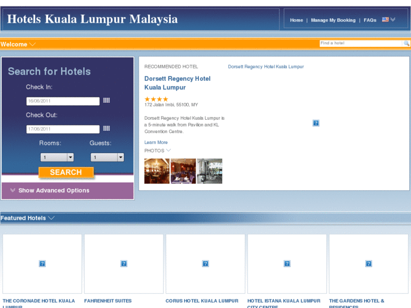Screen dimensions: 411x308
Task: Open Fahrenheit Suites hotel link
Action: pyautogui.click(x=108, y=301)
